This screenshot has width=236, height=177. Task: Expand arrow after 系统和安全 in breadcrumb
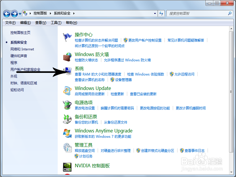tap(74, 13)
